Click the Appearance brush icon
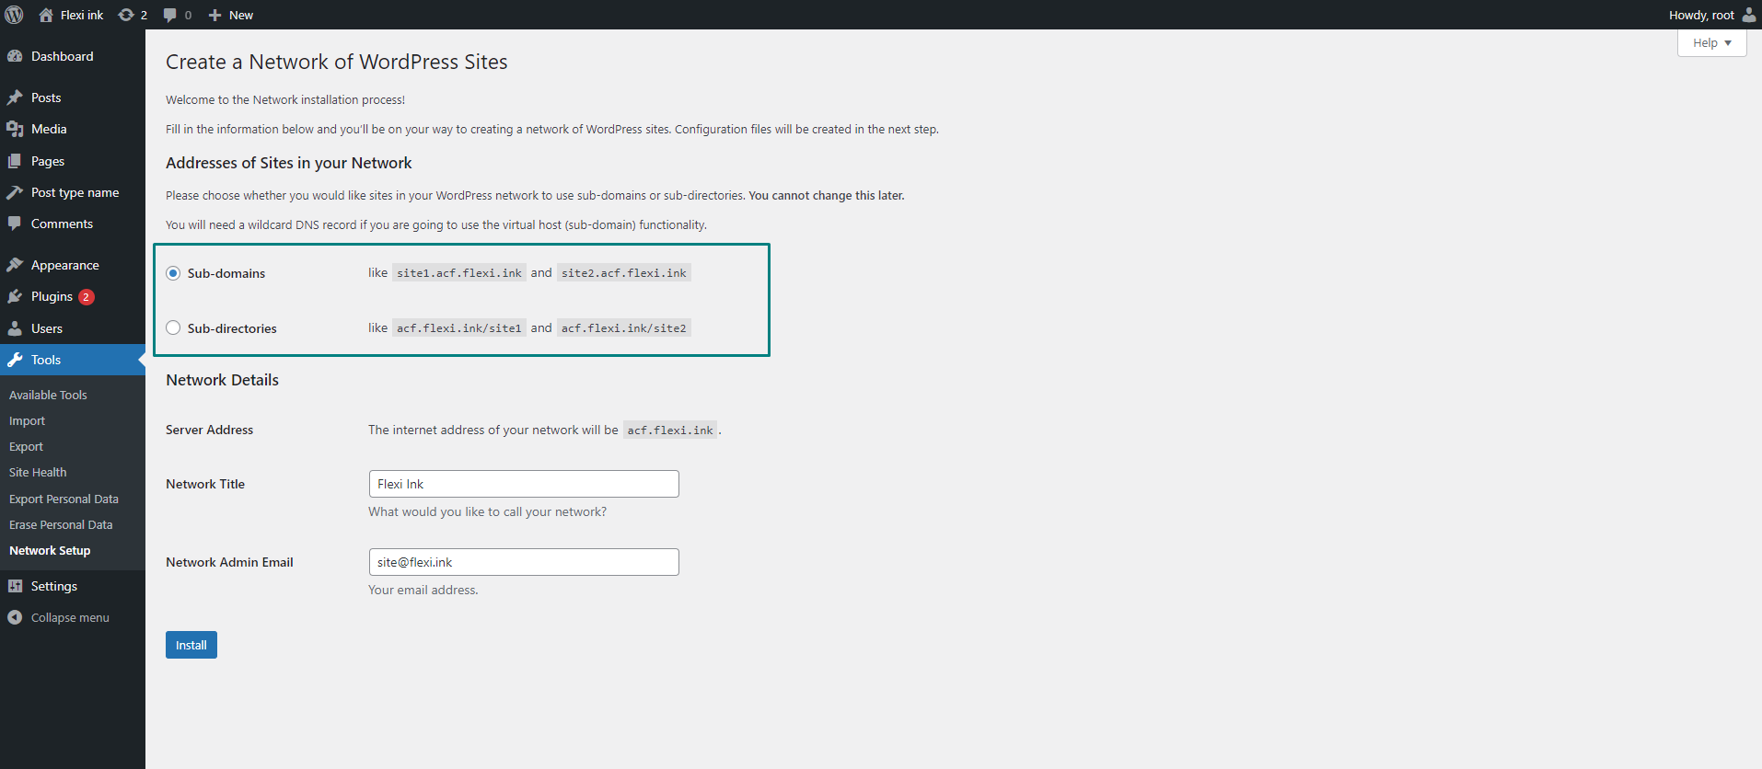This screenshot has width=1762, height=769. [15, 265]
